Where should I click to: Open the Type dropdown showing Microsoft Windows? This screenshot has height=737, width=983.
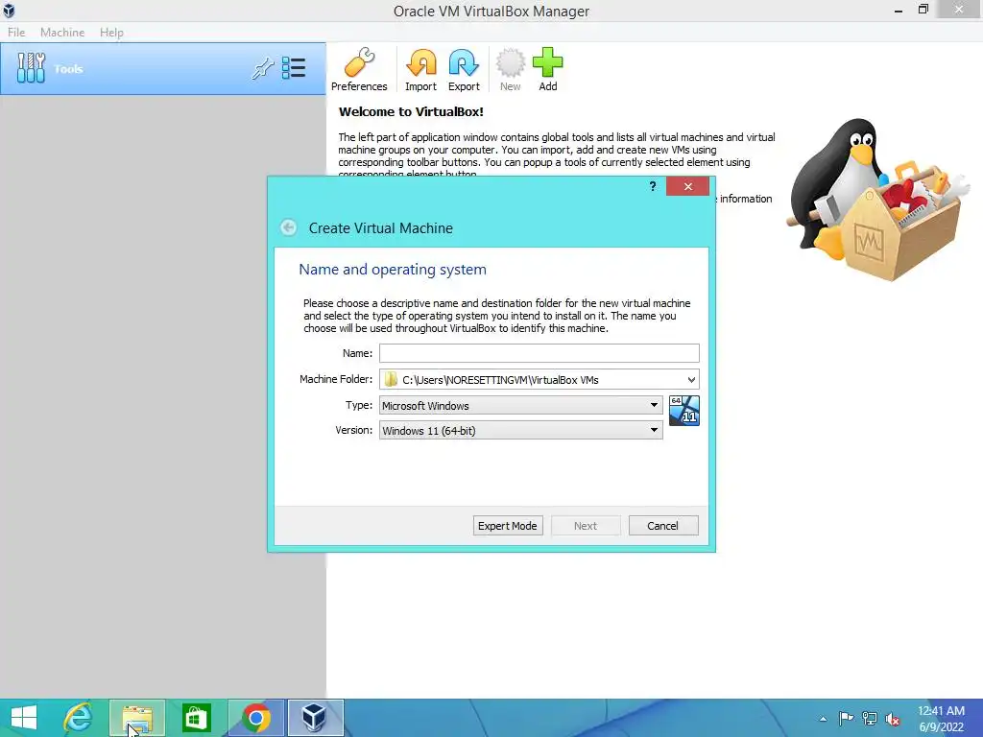pos(521,406)
